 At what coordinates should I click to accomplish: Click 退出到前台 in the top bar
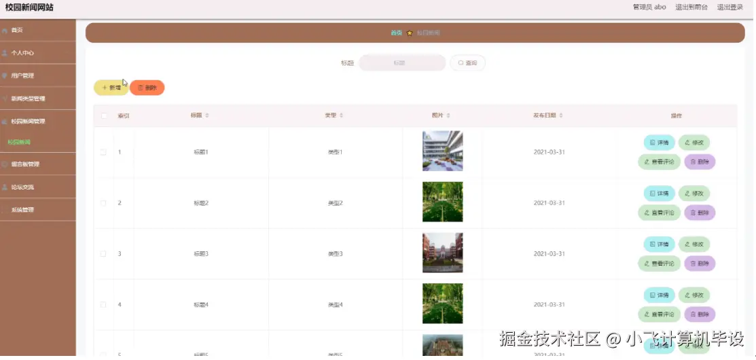[x=691, y=7]
